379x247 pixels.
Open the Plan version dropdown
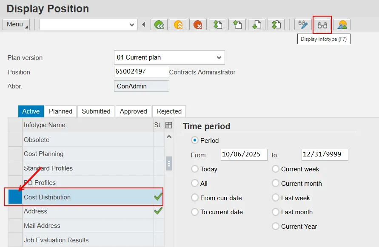[219, 57]
